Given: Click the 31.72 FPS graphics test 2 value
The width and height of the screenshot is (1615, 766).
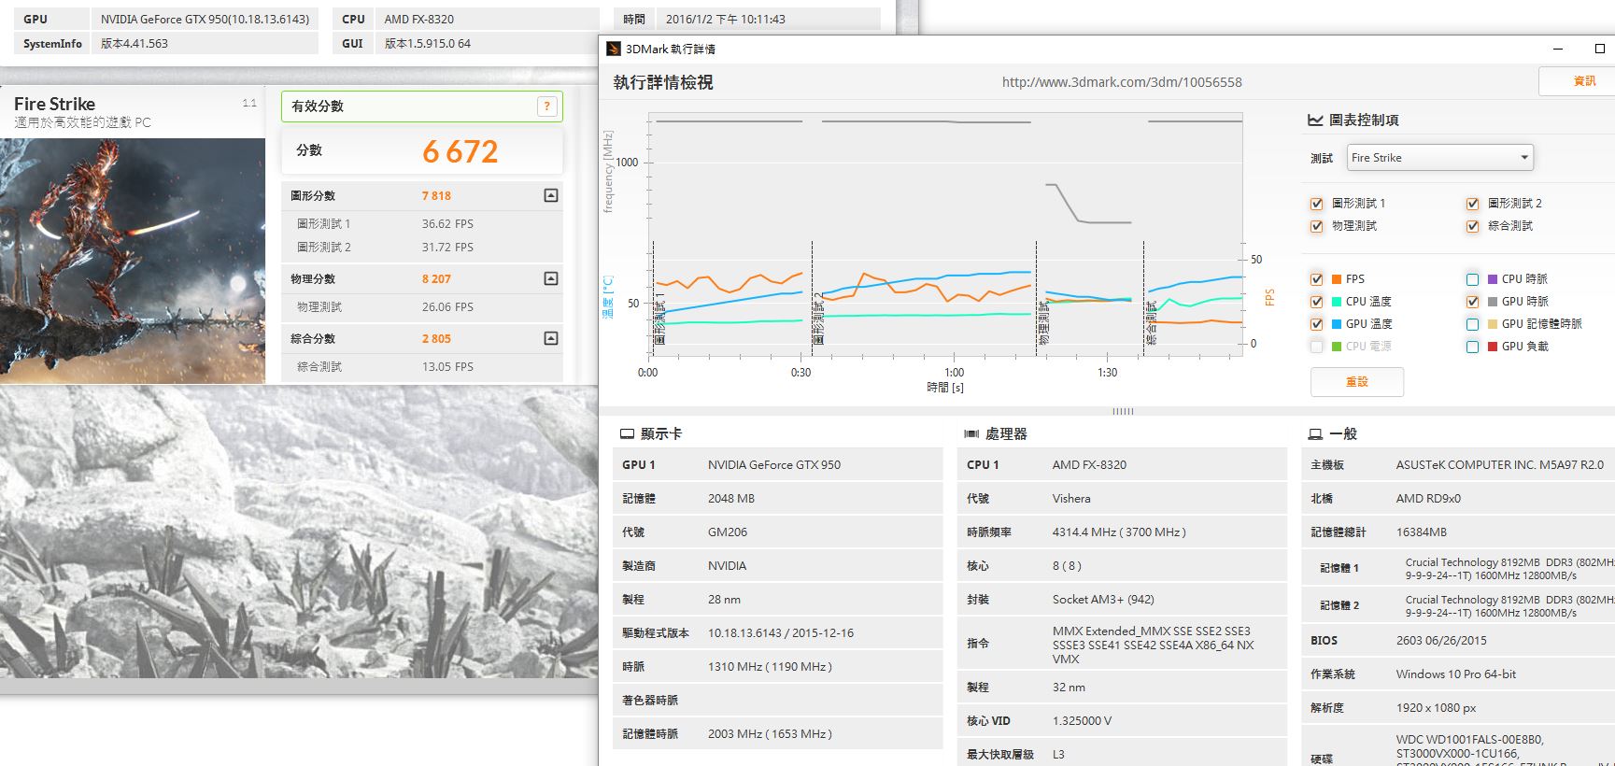Looking at the screenshot, I should 447,248.
